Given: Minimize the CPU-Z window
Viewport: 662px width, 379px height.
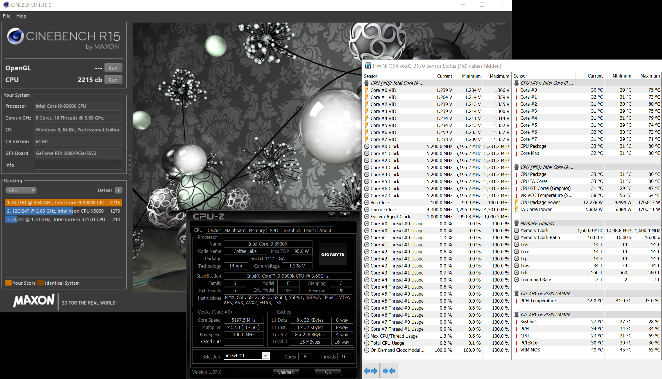Looking at the screenshot, I should tap(332, 214).
